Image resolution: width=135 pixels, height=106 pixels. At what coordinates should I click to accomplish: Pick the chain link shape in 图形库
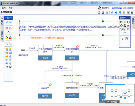[125, 33]
